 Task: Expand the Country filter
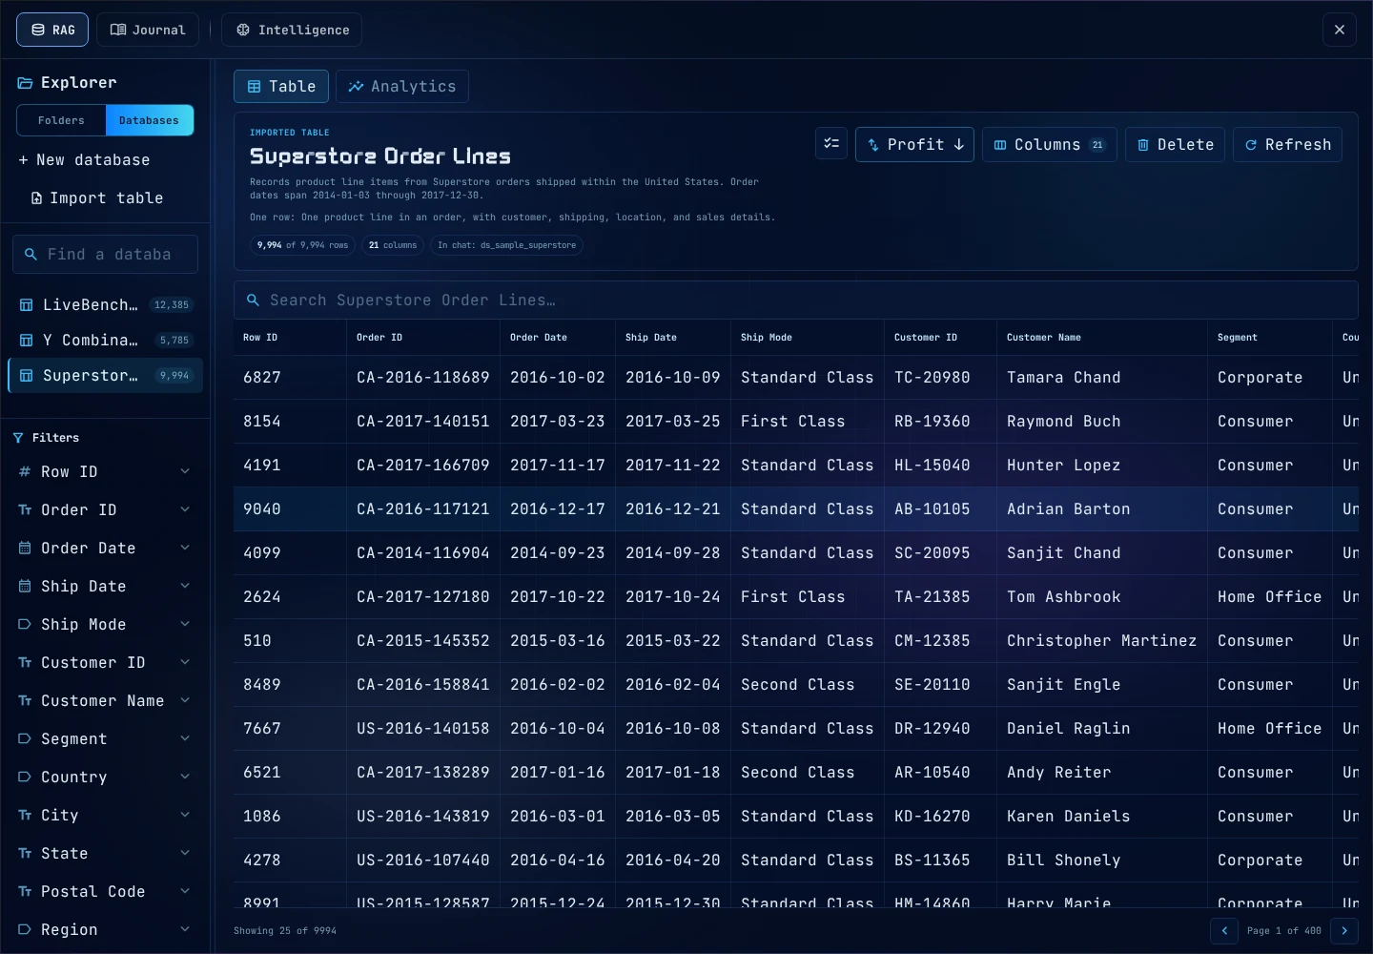(x=105, y=778)
